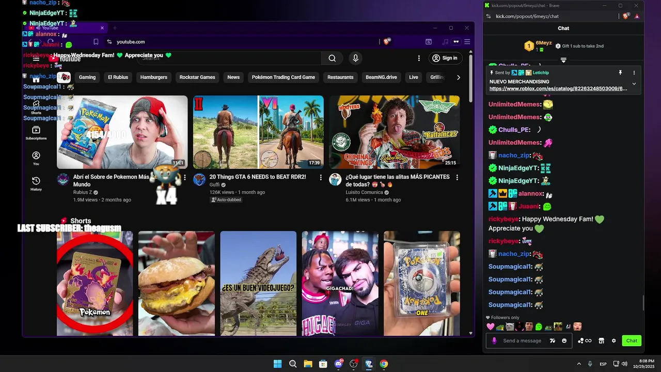Open History in the YouTube sidebar
Viewport: 661px width, 372px height.
[x=36, y=183]
